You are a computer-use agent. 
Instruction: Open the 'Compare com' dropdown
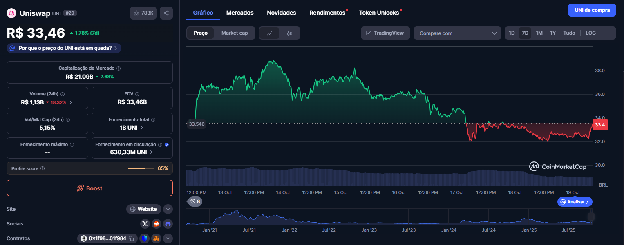[457, 33]
